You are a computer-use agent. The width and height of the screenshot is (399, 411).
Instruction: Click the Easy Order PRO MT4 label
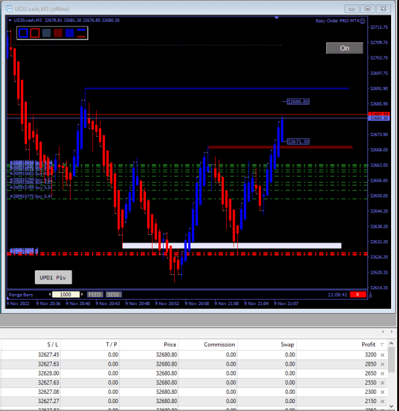coord(337,20)
